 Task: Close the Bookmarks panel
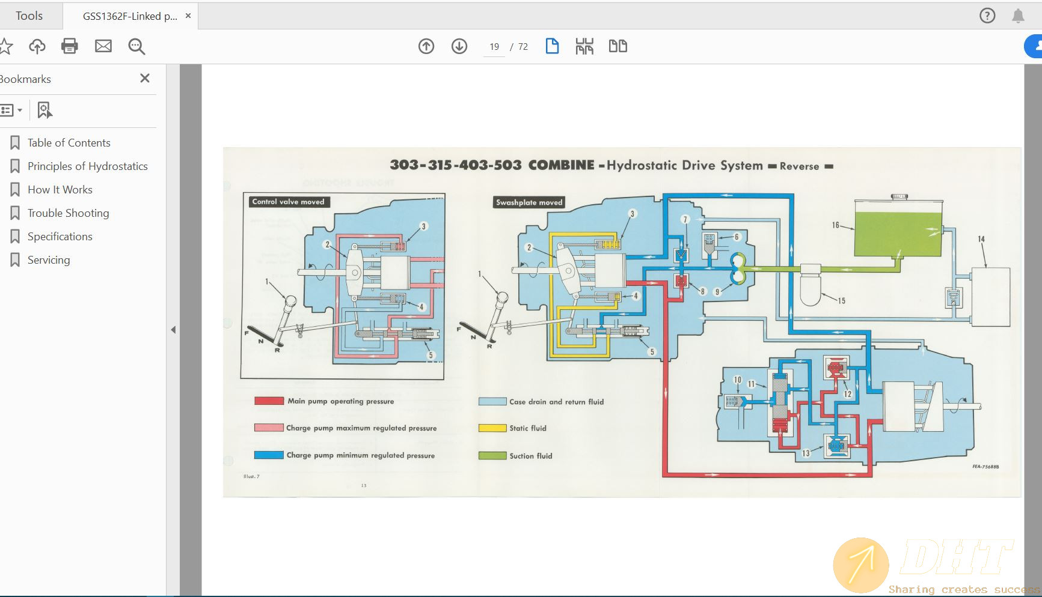point(145,78)
